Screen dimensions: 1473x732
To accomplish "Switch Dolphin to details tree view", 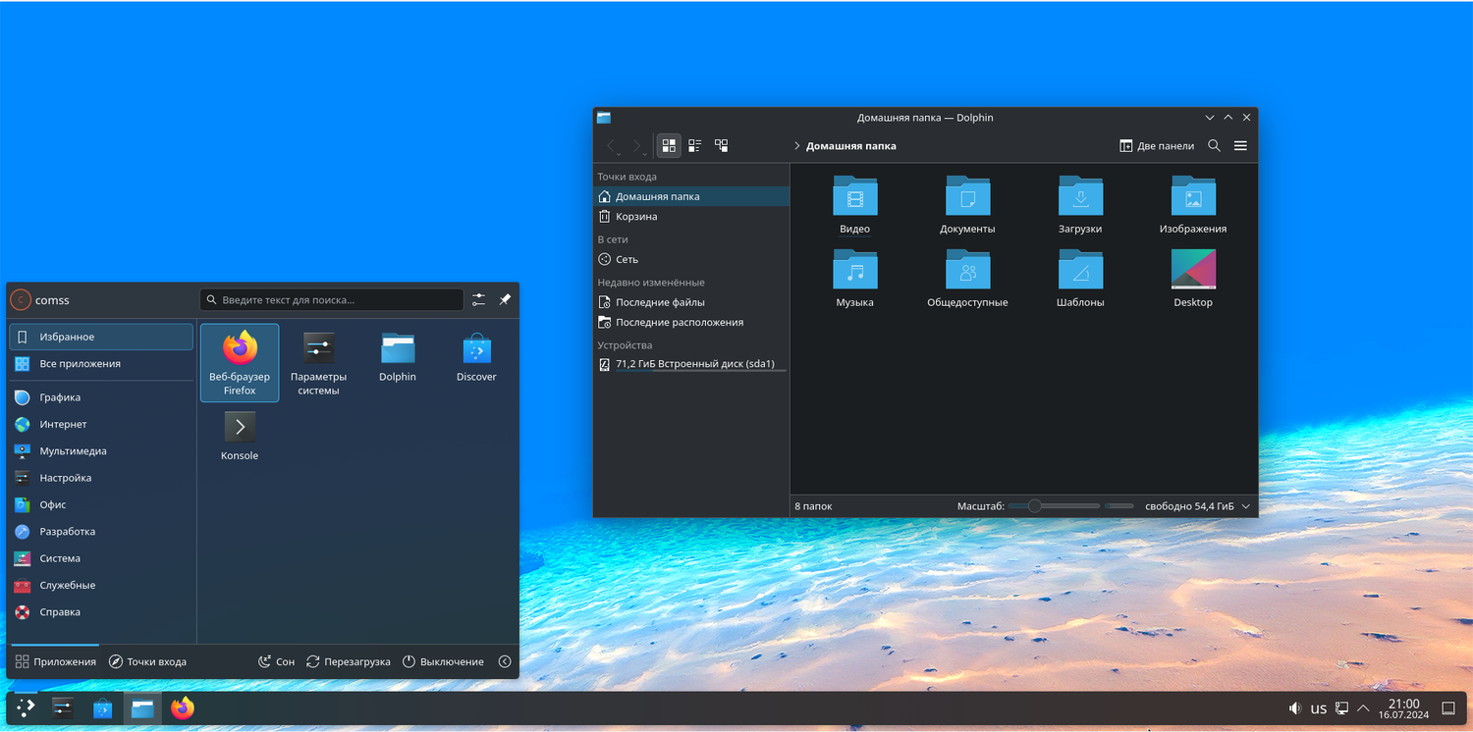I will [x=721, y=145].
